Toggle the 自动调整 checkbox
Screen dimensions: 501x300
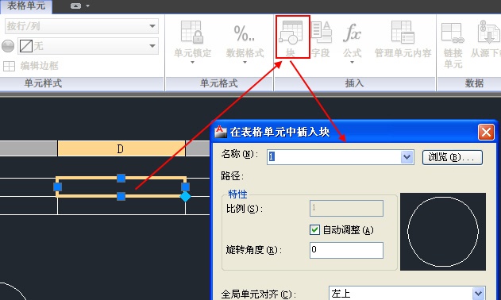314,229
